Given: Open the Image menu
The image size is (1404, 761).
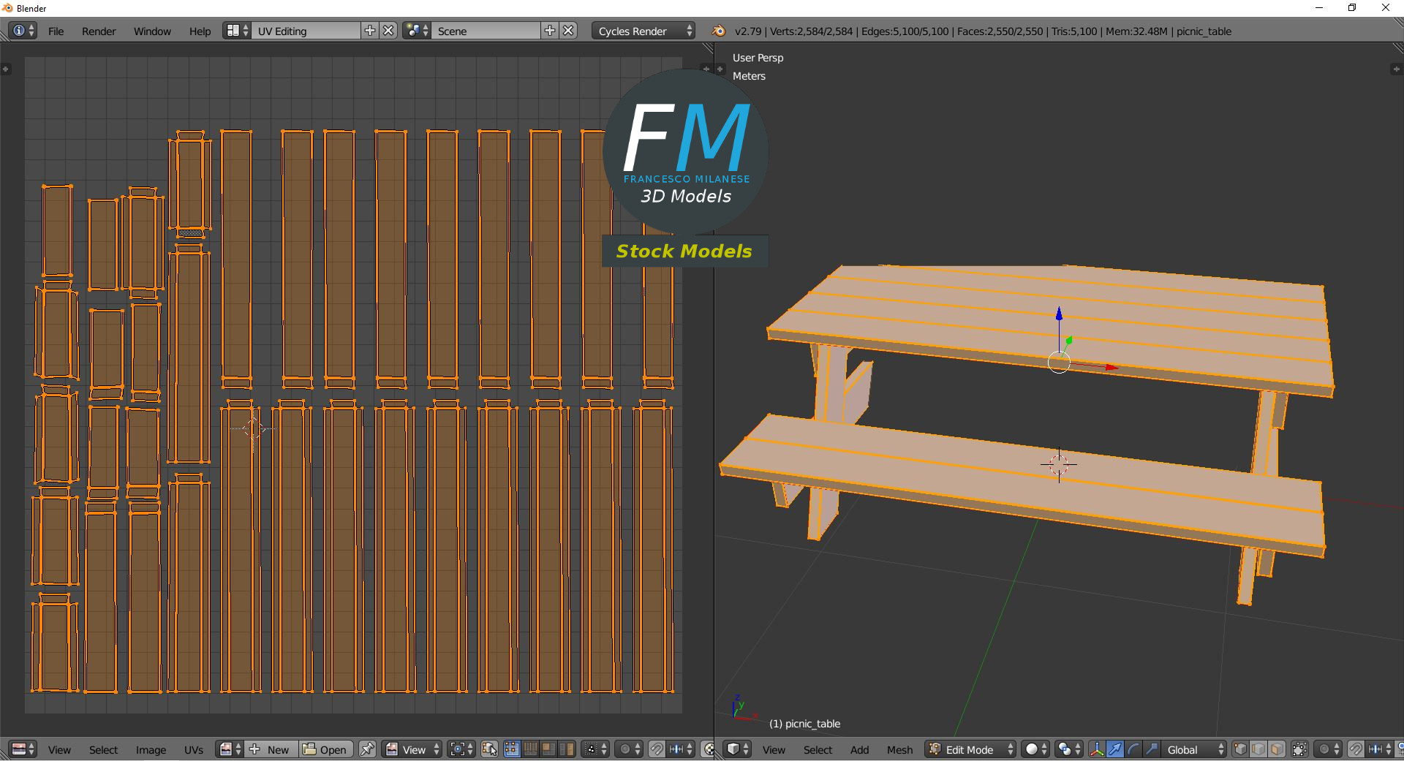Looking at the screenshot, I should tap(151, 749).
